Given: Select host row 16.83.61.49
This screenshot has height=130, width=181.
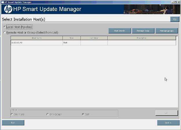Looking at the screenshot, I should click(x=36, y=42).
